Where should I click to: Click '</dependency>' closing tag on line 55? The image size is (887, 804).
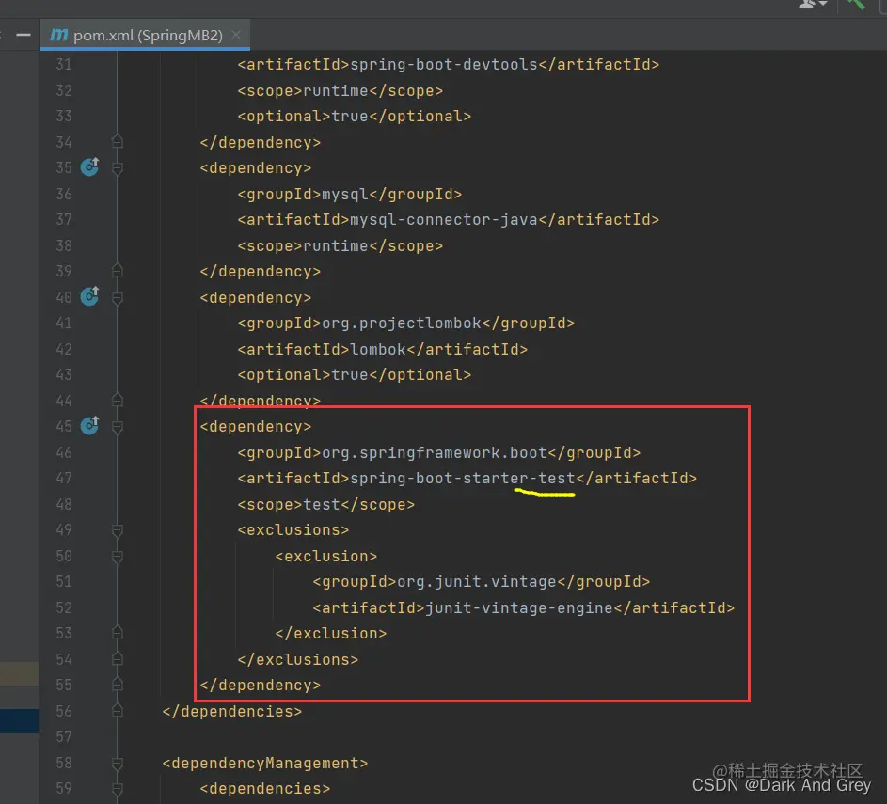click(x=261, y=685)
